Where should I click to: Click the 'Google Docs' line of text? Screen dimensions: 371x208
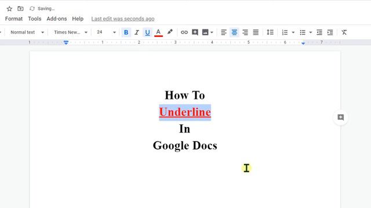point(185,146)
